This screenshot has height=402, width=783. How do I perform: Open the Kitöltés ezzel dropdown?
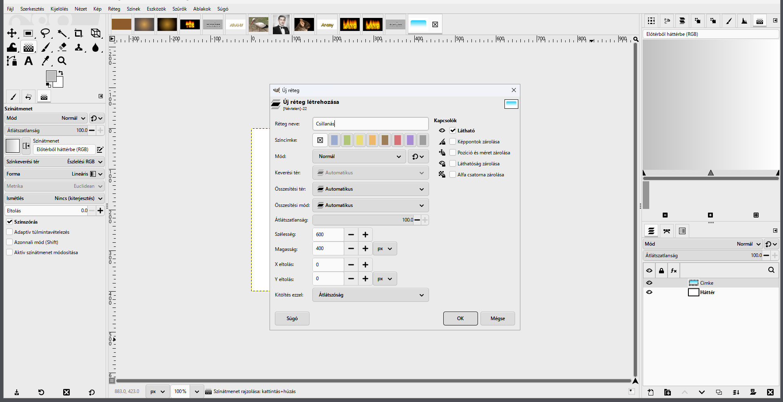click(371, 295)
